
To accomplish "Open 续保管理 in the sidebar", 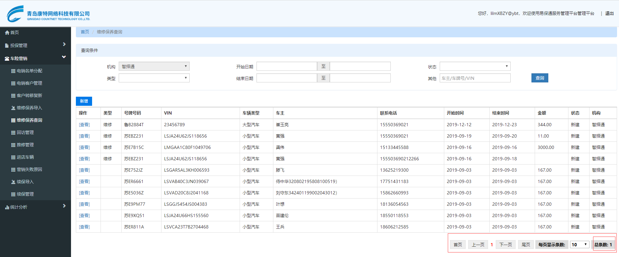I will pyautogui.click(x=25, y=194).
